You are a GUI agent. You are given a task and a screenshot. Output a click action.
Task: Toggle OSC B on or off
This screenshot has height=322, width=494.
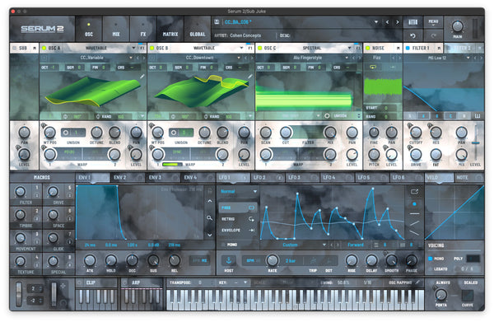(151, 48)
